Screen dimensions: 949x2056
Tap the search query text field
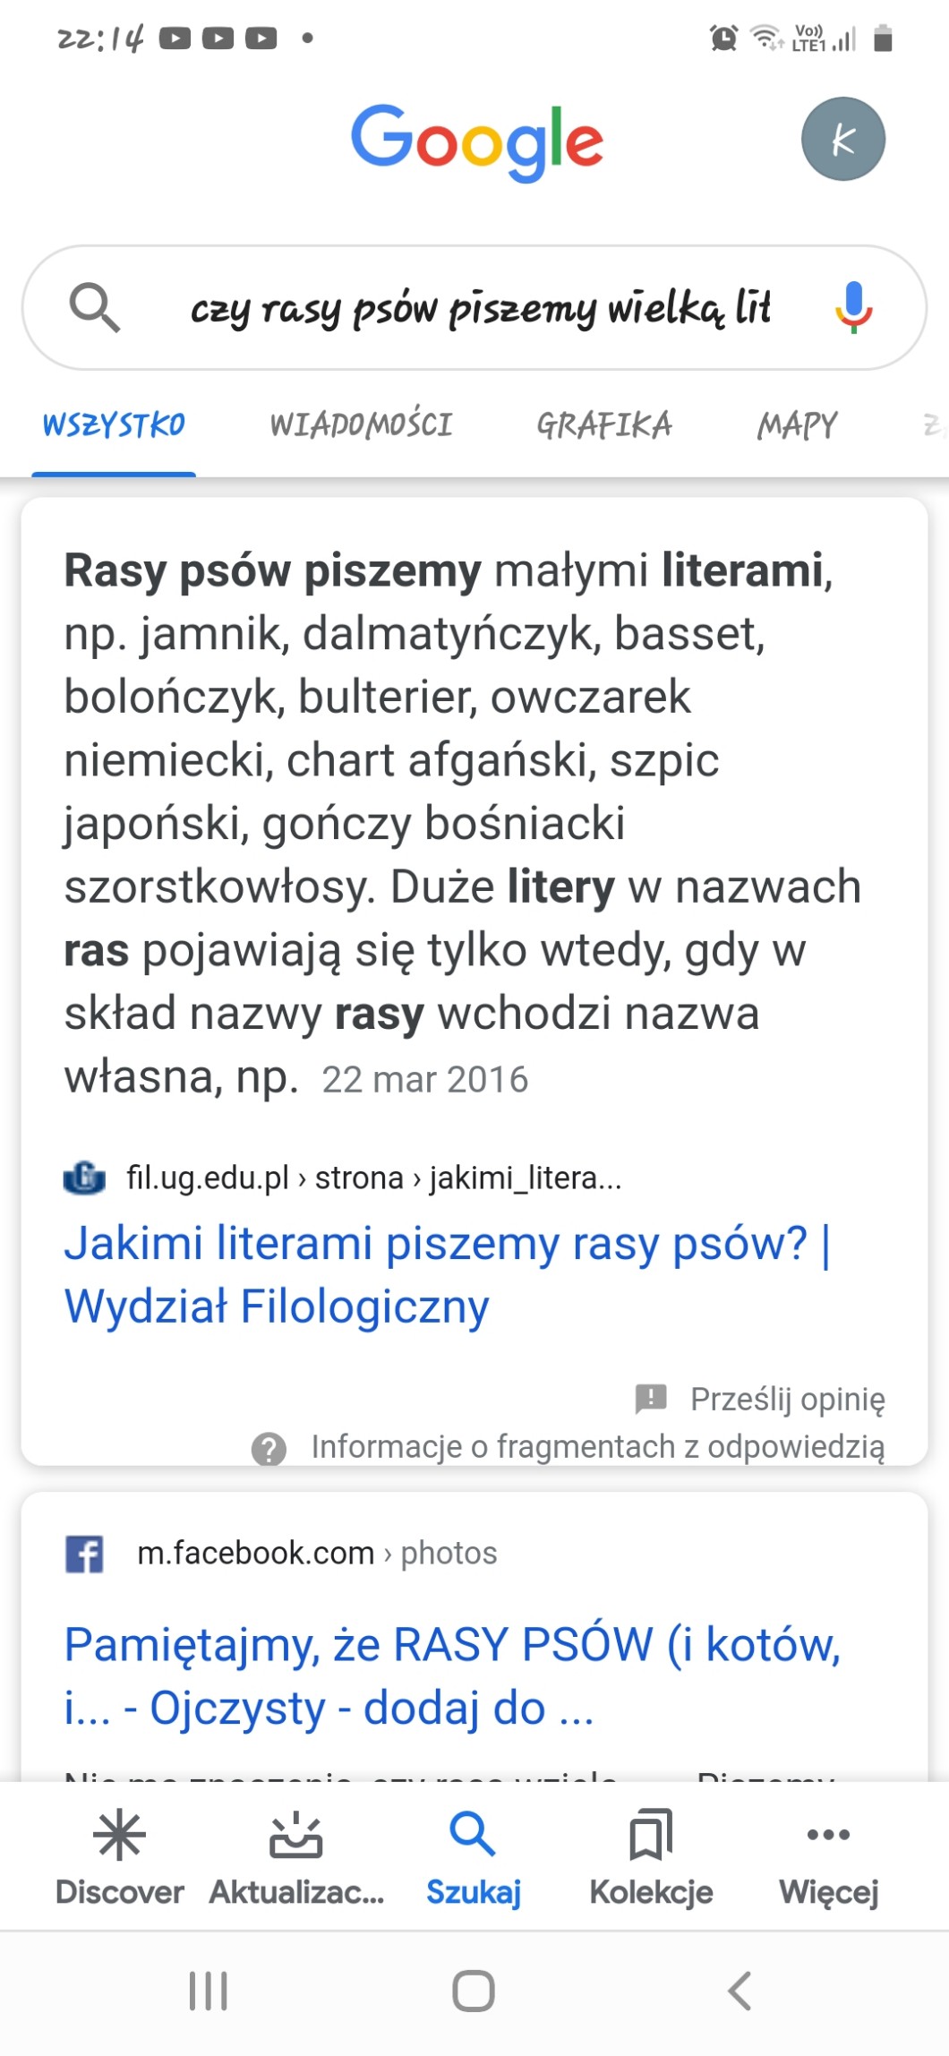(480, 308)
